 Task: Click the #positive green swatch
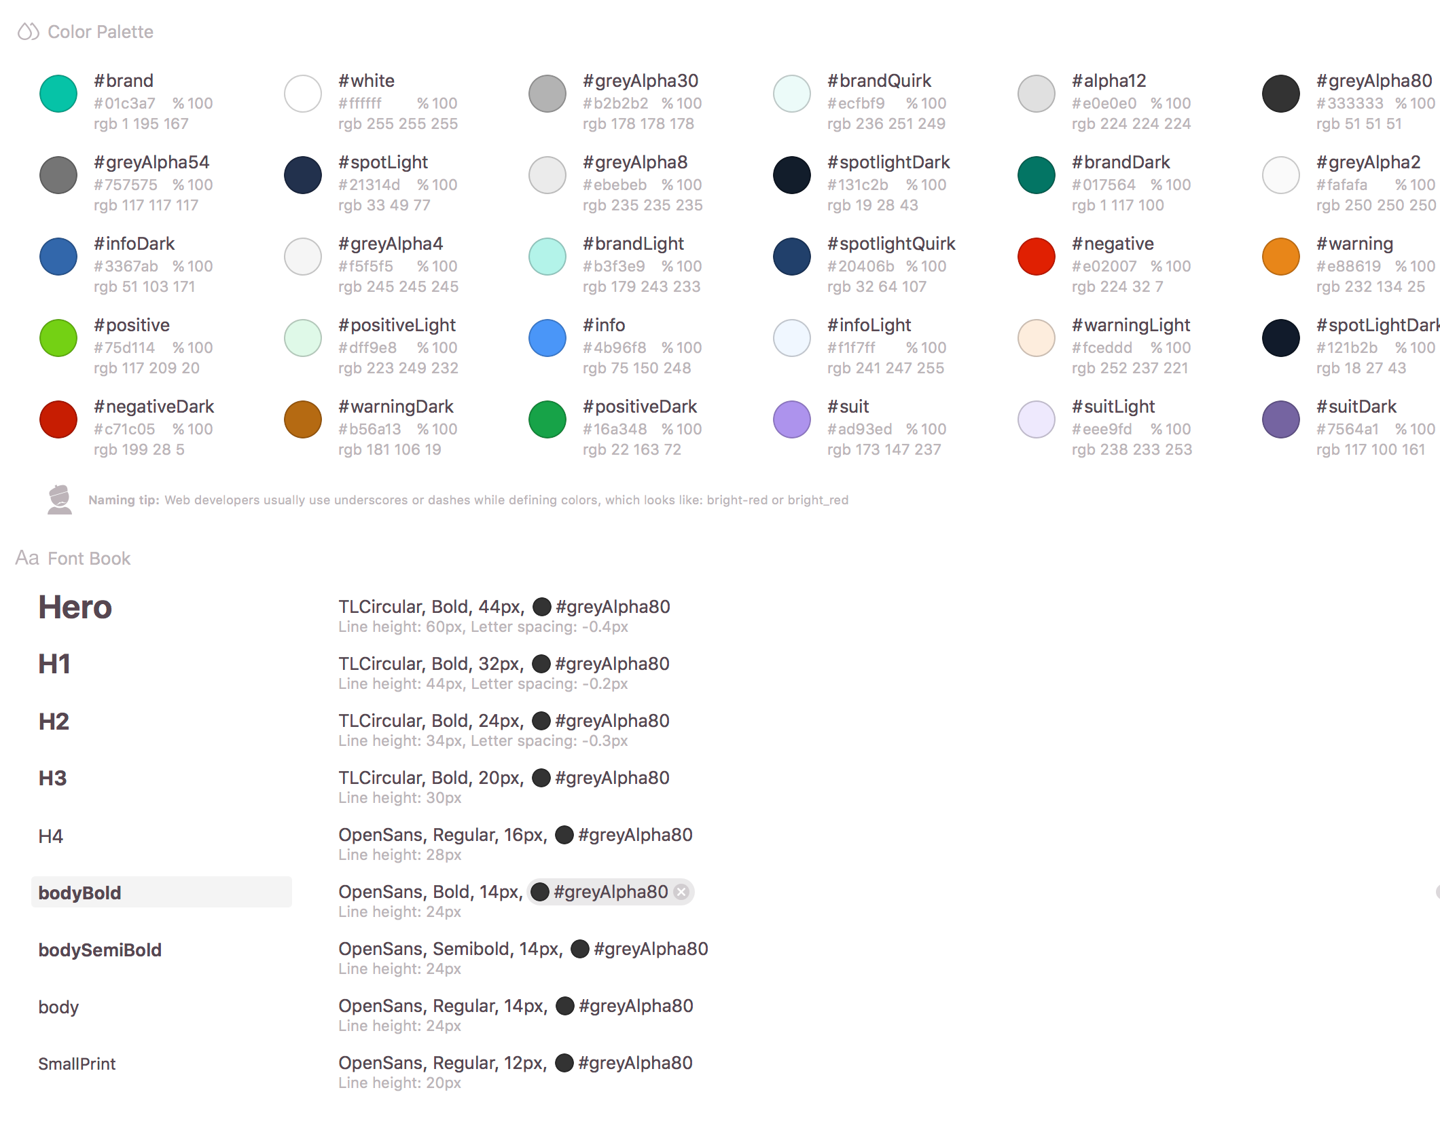tap(58, 338)
